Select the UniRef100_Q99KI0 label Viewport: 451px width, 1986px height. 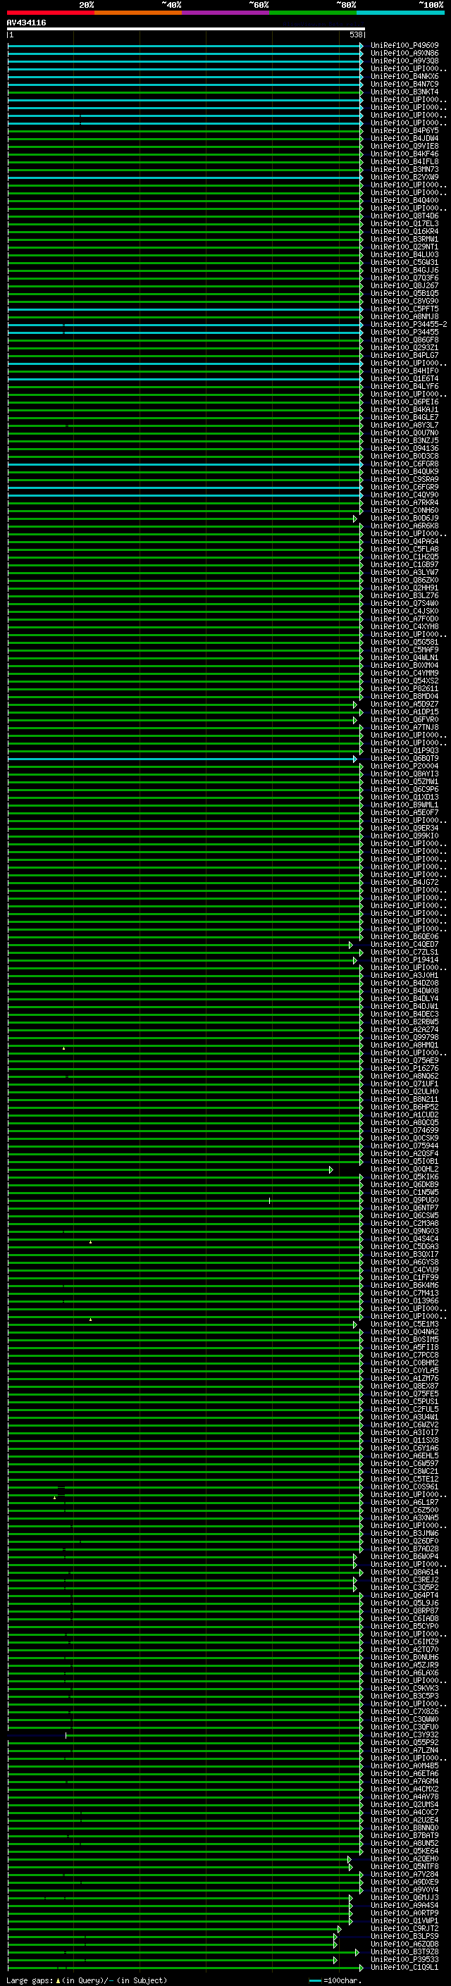(x=404, y=836)
